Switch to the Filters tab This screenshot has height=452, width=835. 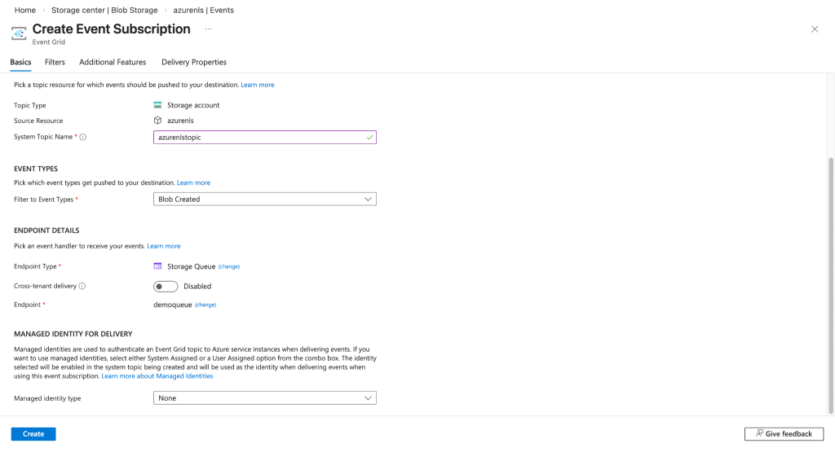point(55,62)
